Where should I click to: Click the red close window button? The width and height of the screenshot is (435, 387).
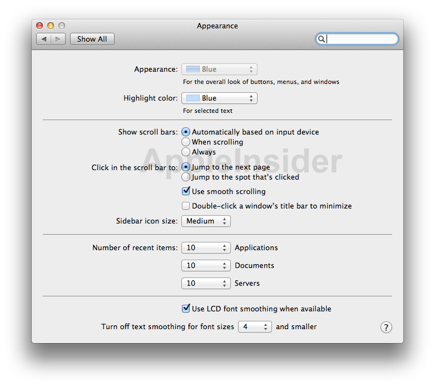(x=39, y=26)
